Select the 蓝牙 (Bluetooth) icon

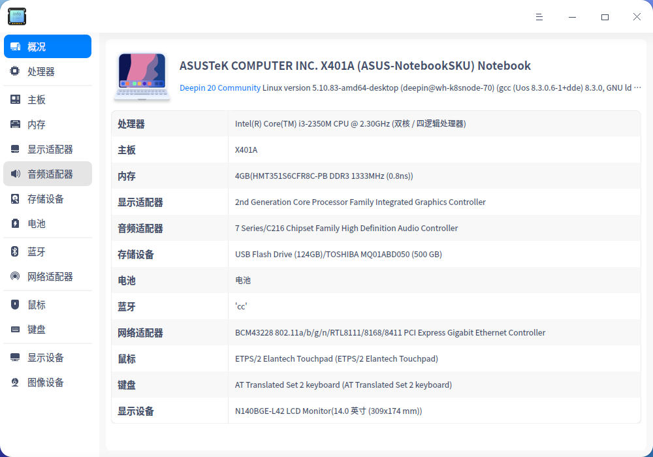[15, 251]
